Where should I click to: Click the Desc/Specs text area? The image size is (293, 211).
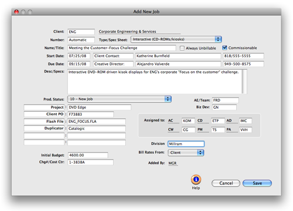tap(154, 81)
